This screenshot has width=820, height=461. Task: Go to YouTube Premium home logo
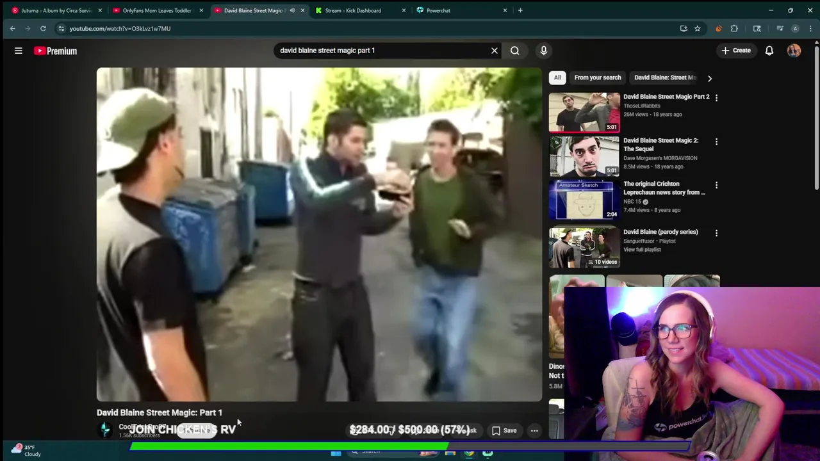(x=56, y=51)
